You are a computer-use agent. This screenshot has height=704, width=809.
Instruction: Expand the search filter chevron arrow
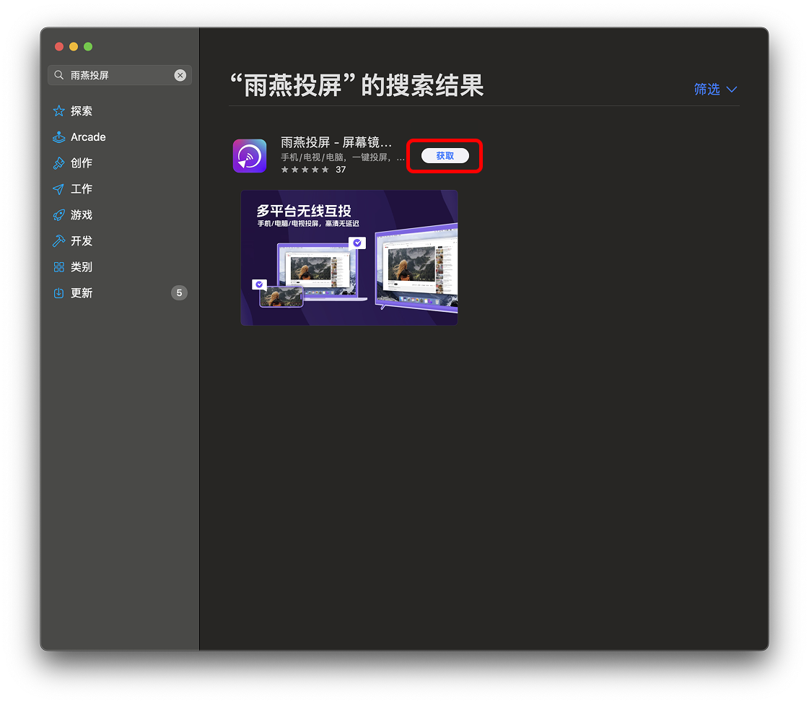[x=732, y=90]
